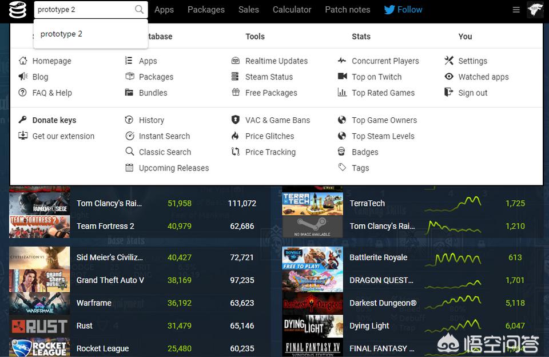
Task: Click the Steam Status server icon
Action: [x=235, y=76]
